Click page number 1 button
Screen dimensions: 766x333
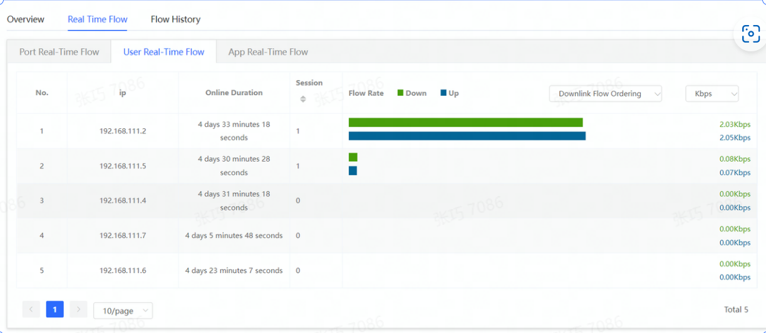click(54, 309)
